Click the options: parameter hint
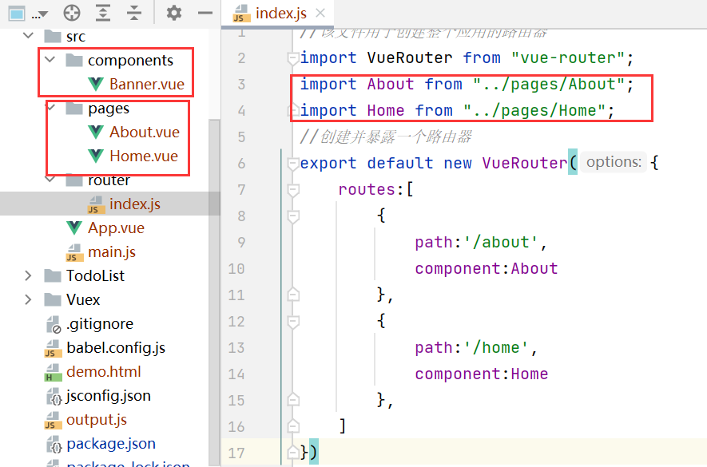This screenshot has width=707, height=467. 614,162
